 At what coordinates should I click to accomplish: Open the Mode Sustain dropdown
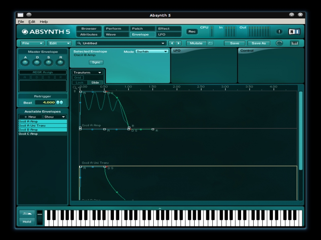(x=152, y=52)
